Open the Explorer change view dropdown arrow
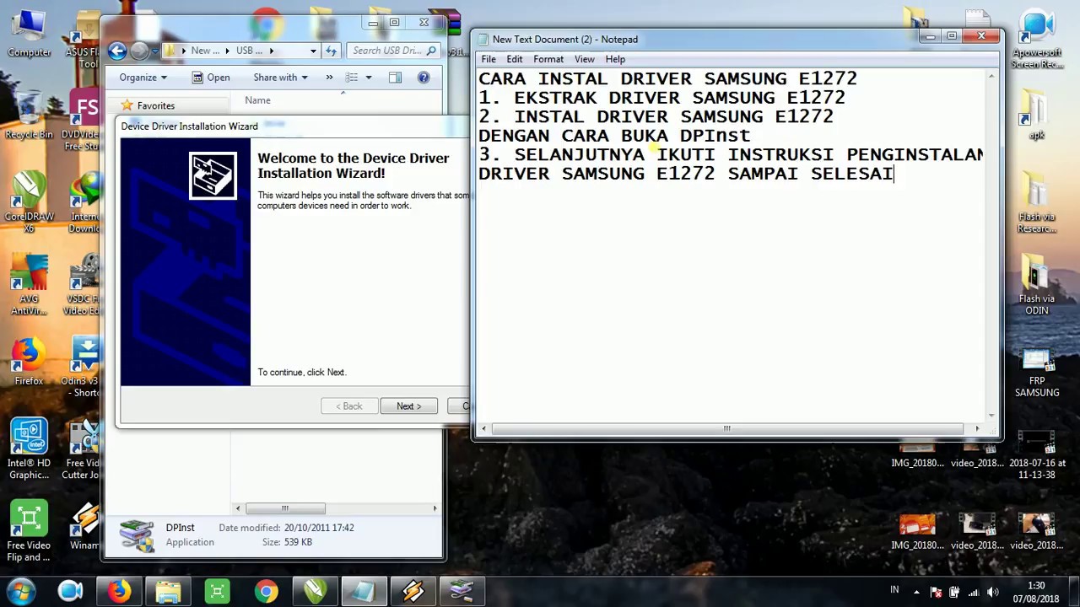Screen dimensions: 1080x607 point(368,78)
